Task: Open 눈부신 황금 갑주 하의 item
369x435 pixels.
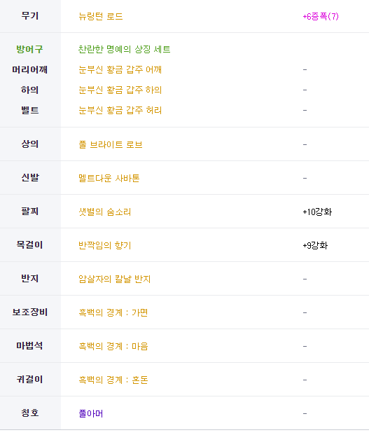Action: pos(120,90)
